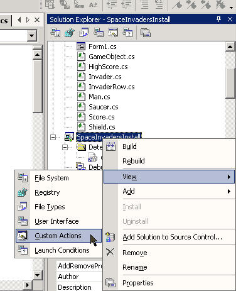Select Invader.cs file
This screenshot has width=236, height=291.
point(105,77)
